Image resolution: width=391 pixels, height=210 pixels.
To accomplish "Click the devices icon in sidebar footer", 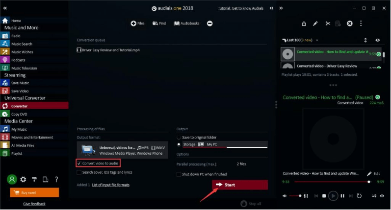I will pos(46,179).
